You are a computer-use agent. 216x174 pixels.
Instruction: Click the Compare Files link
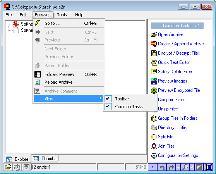171,100
